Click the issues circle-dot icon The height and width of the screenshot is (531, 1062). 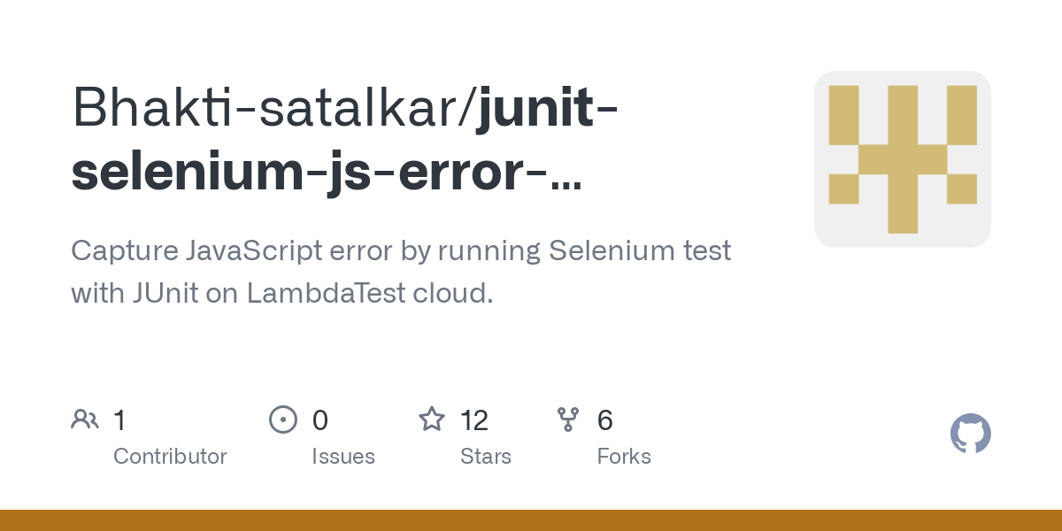click(283, 419)
